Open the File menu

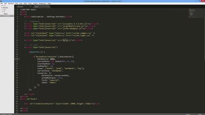click(x=2, y=4)
